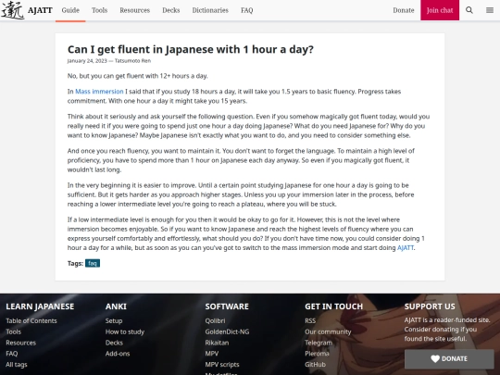
Task: Open the Dictionaries navigation item
Action: (210, 10)
